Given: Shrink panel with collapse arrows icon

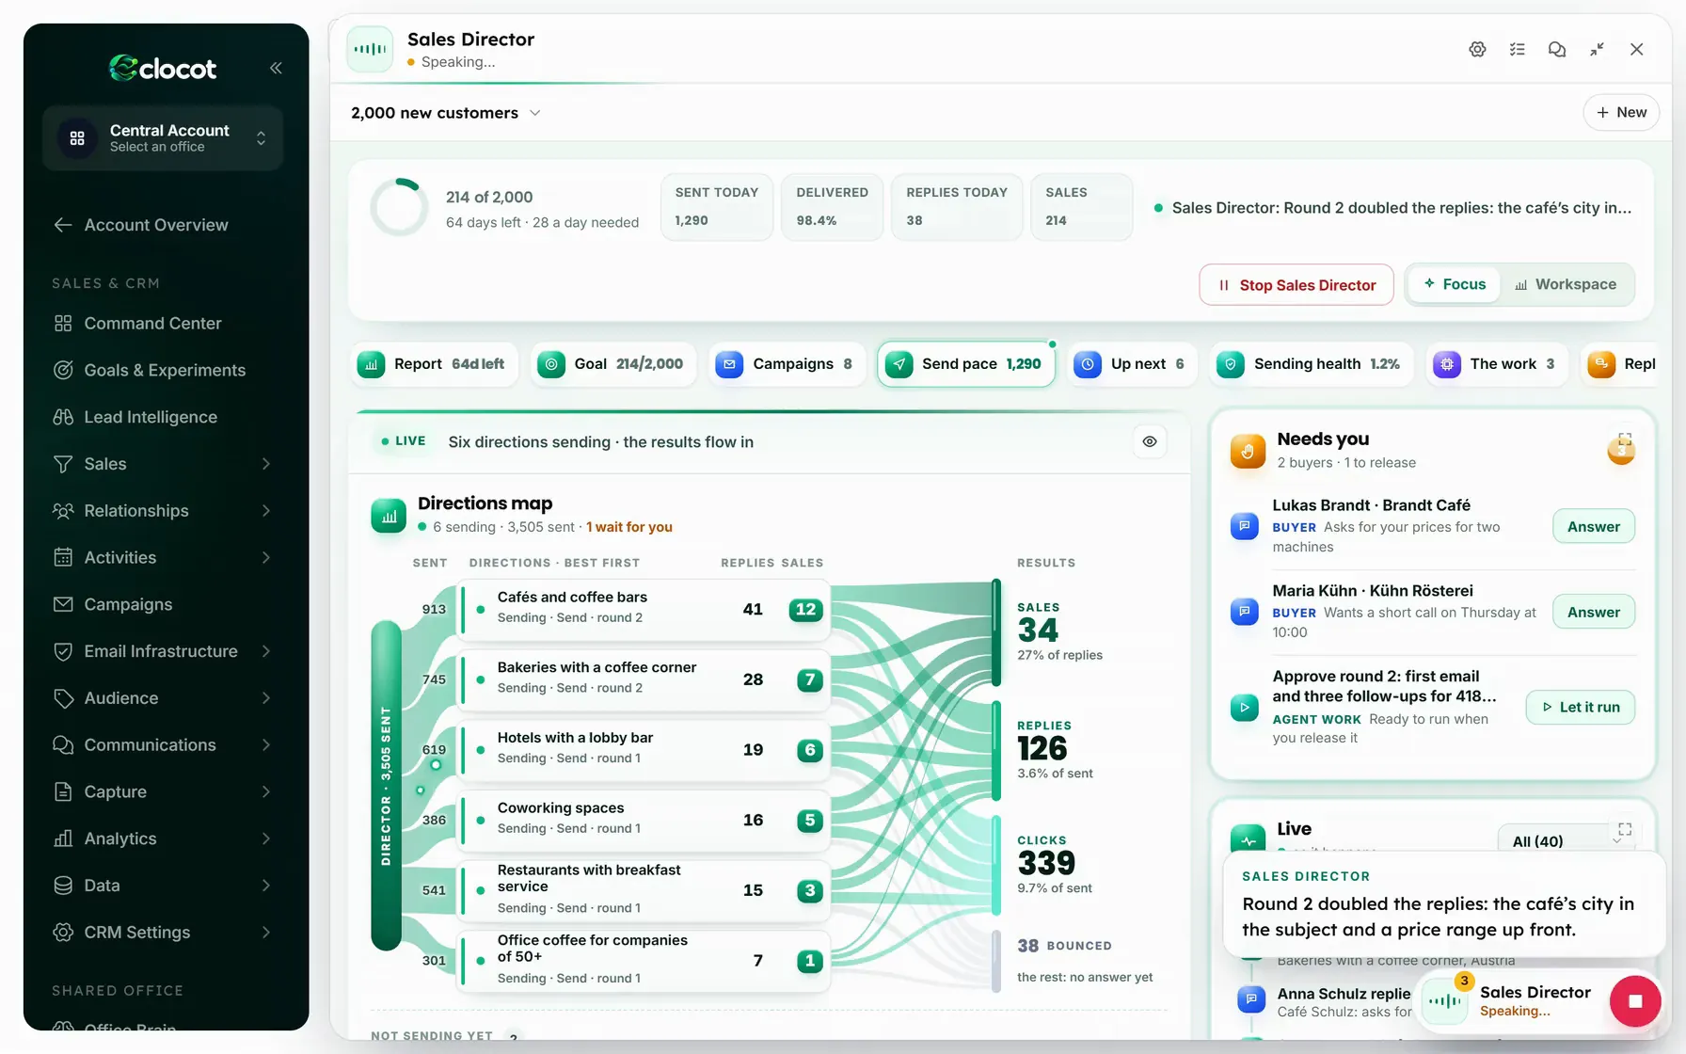Looking at the screenshot, I should coord(1597,49).
